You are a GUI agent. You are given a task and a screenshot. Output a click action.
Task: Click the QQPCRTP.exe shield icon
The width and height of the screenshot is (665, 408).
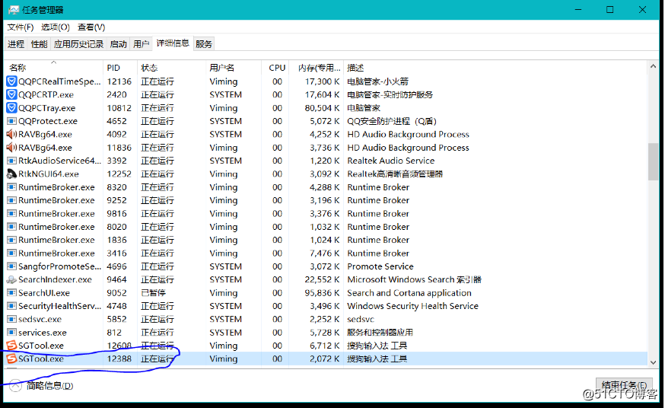tap(12, 94)
